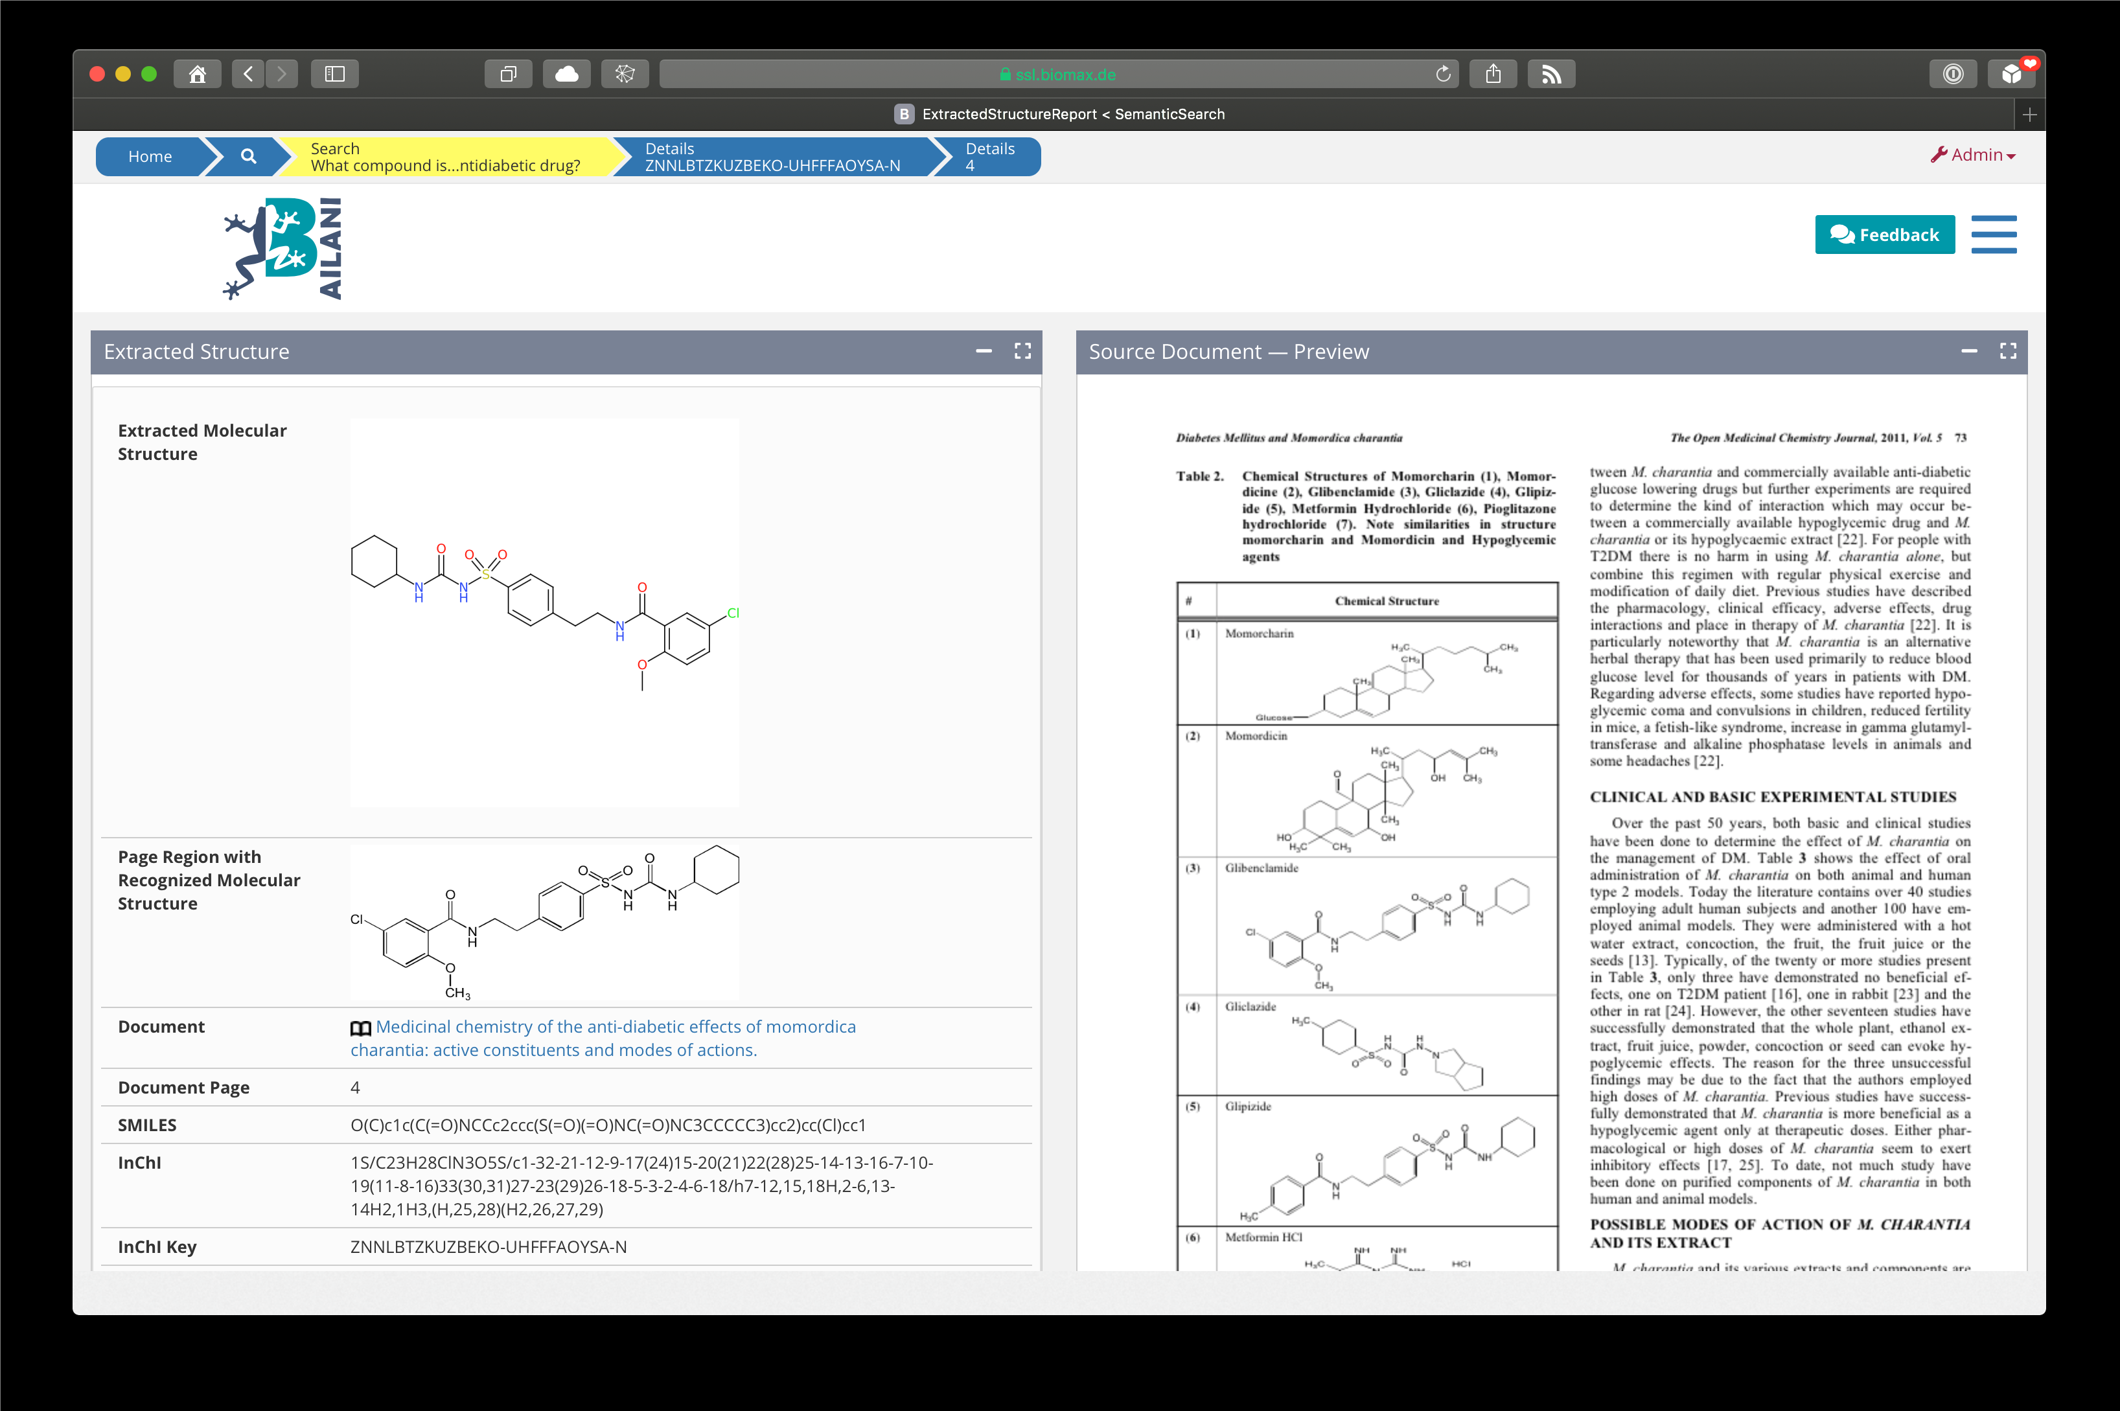The width and height of the screenshot is (2120, 1411).
Task: Click the yellow minimize window button
Action: (x=123, y=74)
